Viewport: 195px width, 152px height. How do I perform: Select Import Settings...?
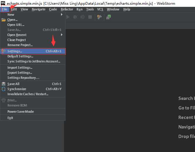33,68
